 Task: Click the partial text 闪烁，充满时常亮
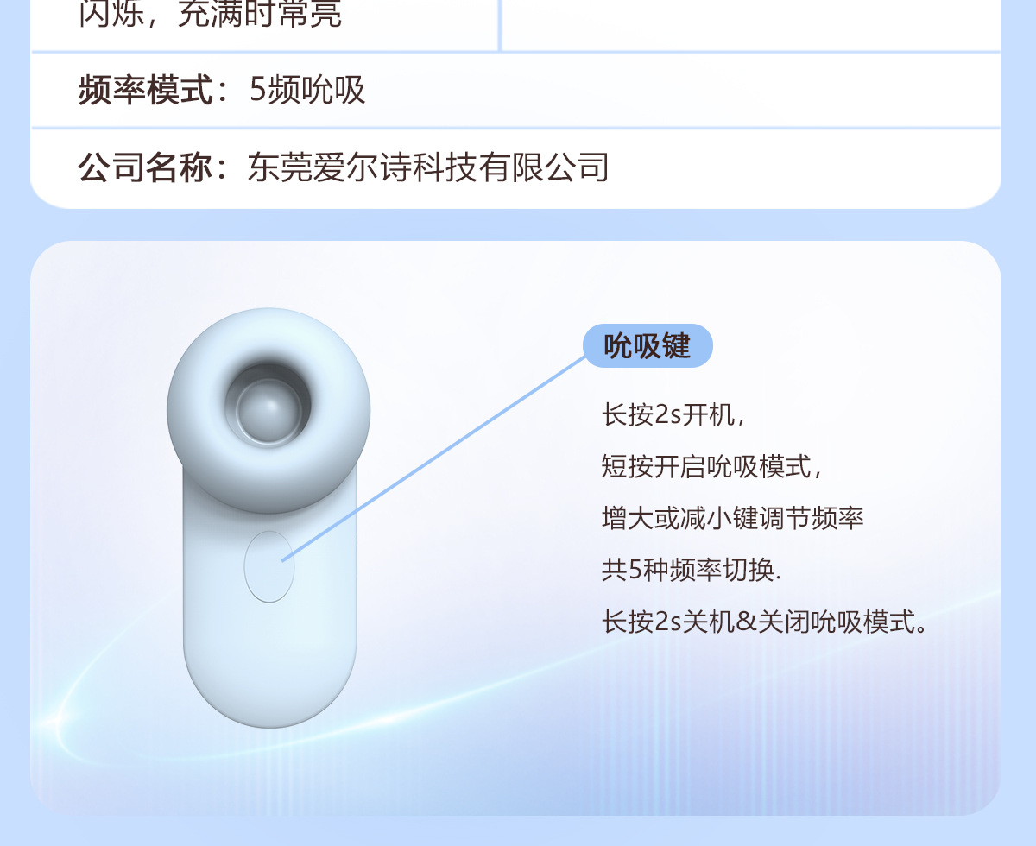pos(211,14)
